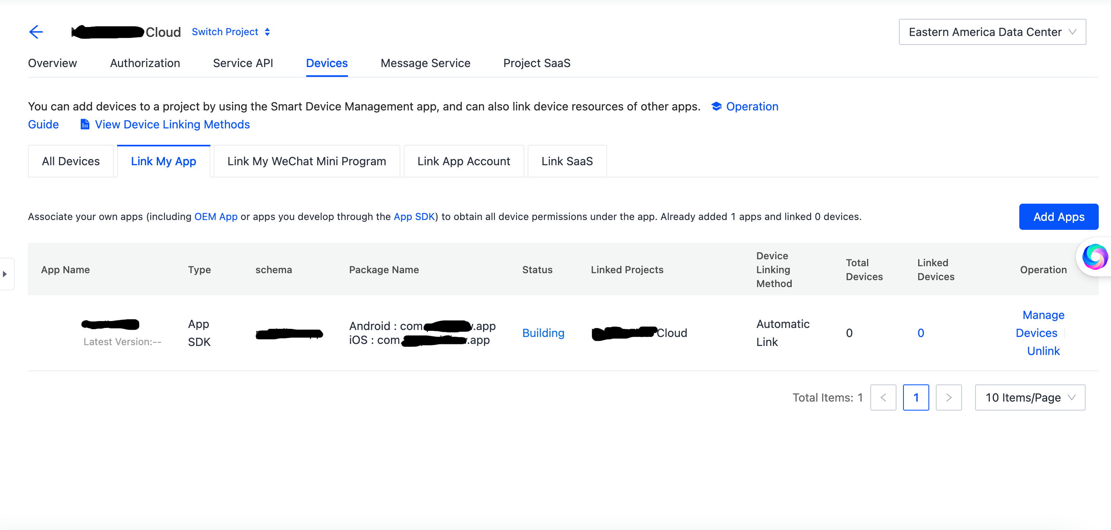The image size is (1111, 530).
Task: Open the App SDK link
Action: click(x=414, y=217)
